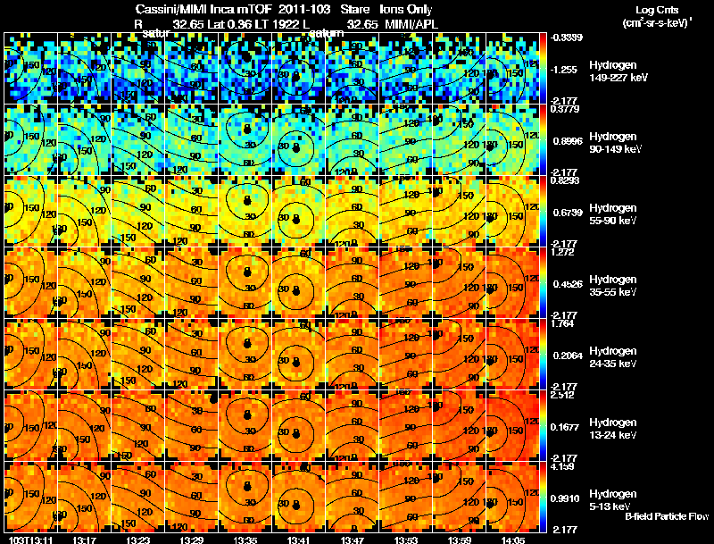Screen dimensions: 714x544
Task: Select the 13:11 panel in the 5-13 keV row
Action: coord(30,497)
